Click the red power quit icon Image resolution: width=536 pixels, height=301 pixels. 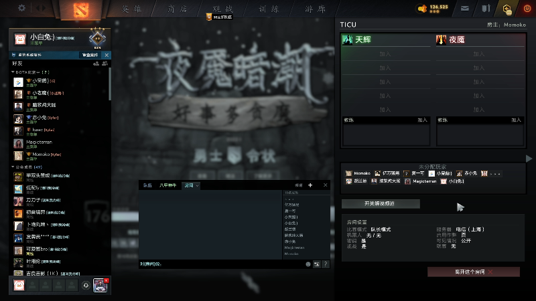point(527,9)
